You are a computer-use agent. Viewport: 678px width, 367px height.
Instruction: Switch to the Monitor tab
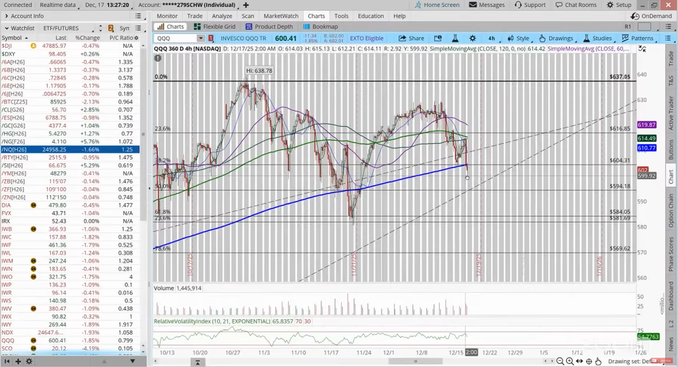pos(167,16)
